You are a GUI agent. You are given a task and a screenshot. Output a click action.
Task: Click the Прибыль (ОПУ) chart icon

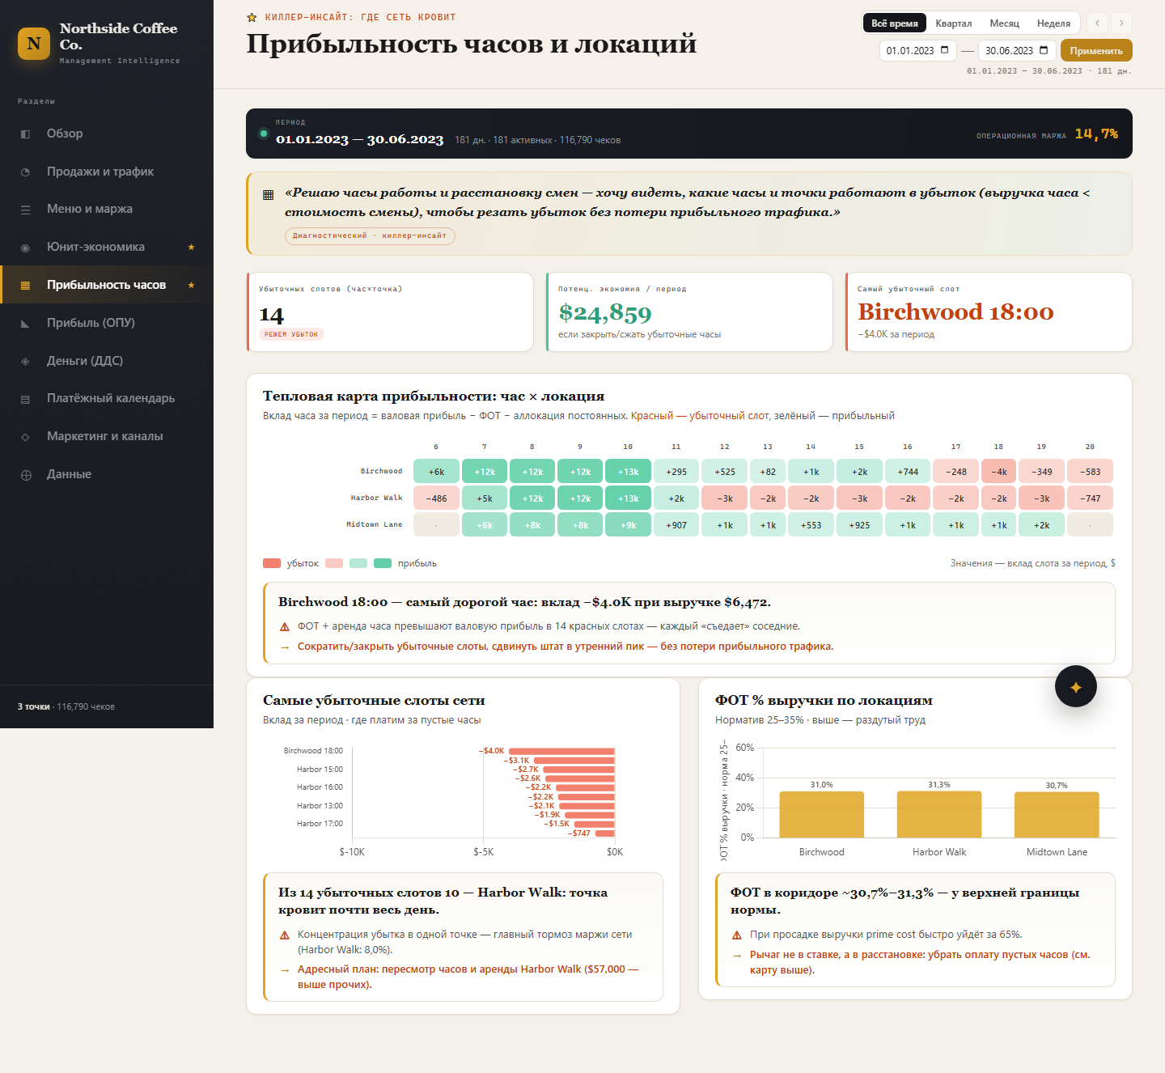[25, 324]
